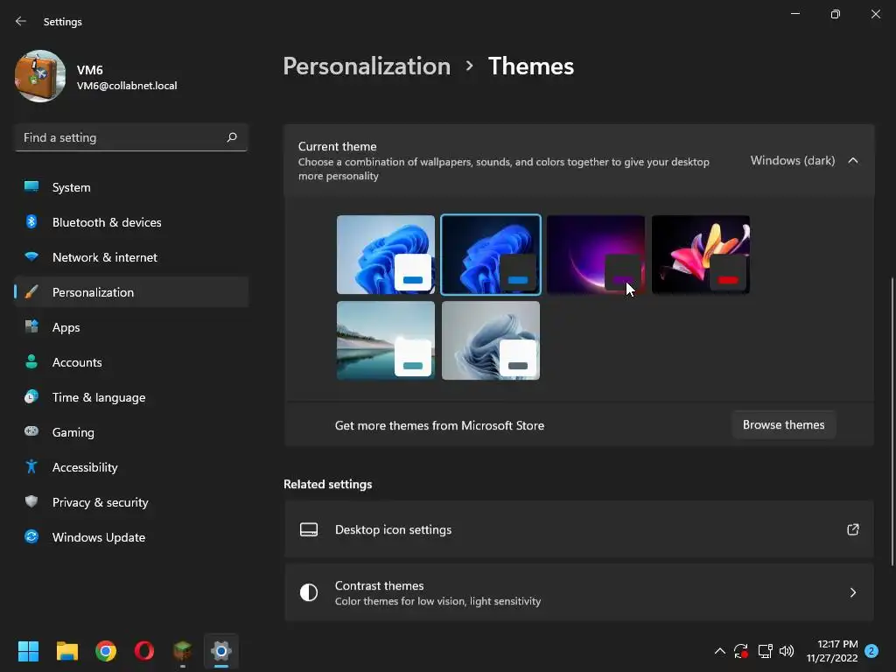
Task: Click the sync alert tray icon
Action: (741, 651)
